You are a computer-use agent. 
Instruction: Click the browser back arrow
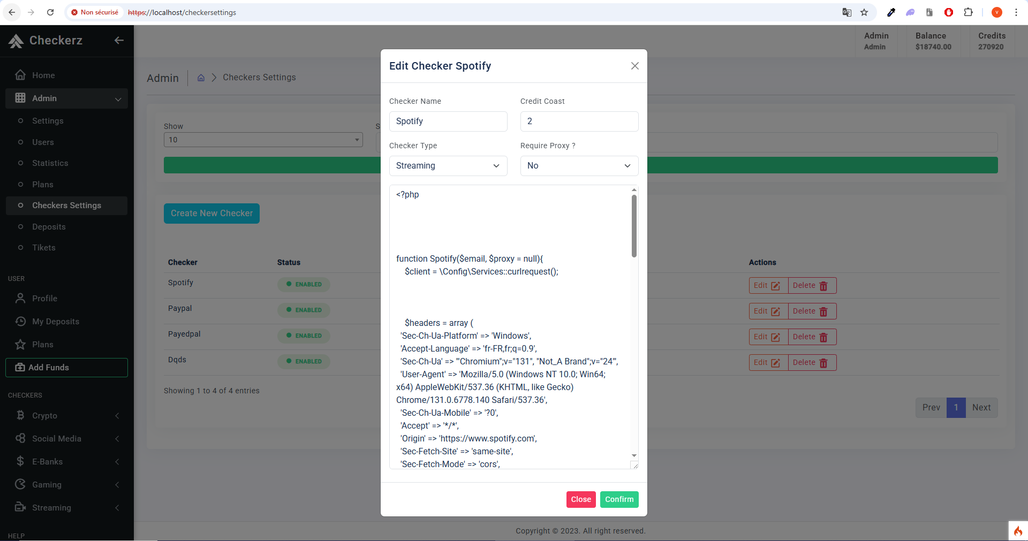[12, 12]
